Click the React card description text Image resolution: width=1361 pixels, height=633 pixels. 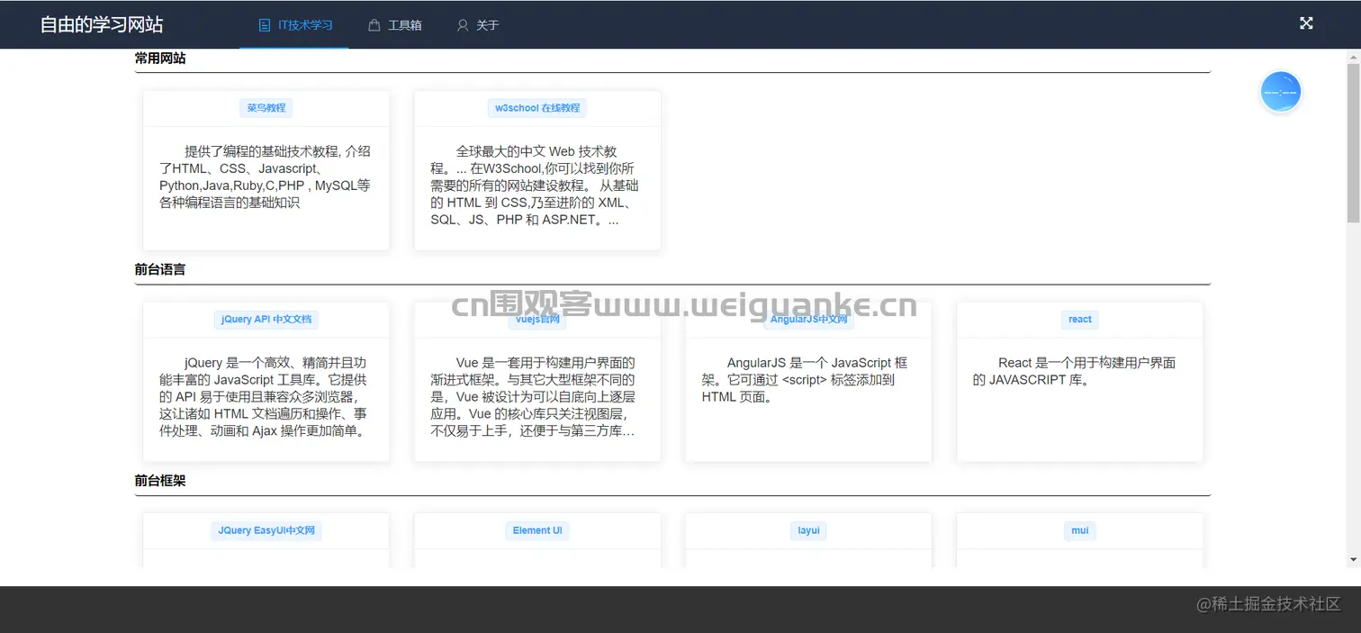coord(1077,372)
